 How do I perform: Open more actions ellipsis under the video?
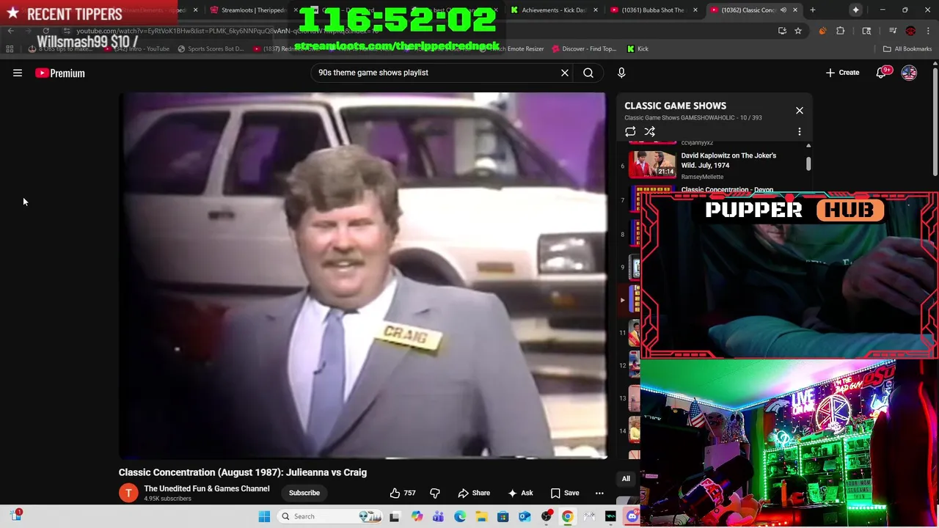click(x=599, y=493)
